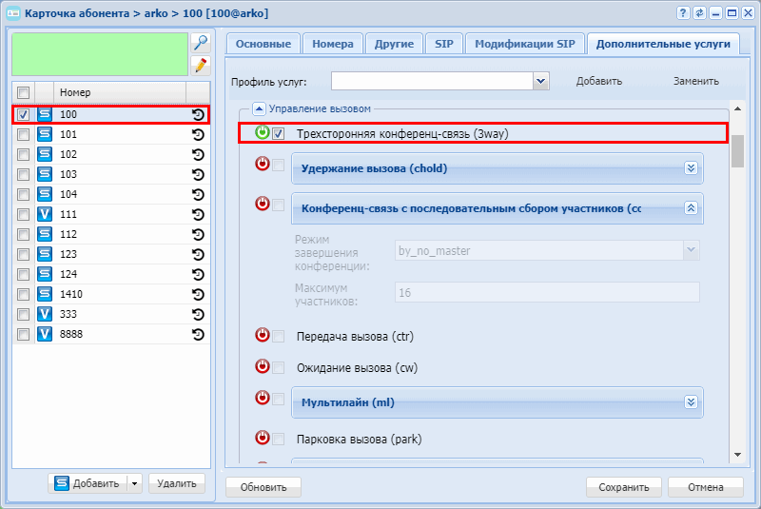Screen dimensions: 761x509
Task: Click the Удалить button
Action: tap(177, 483)
